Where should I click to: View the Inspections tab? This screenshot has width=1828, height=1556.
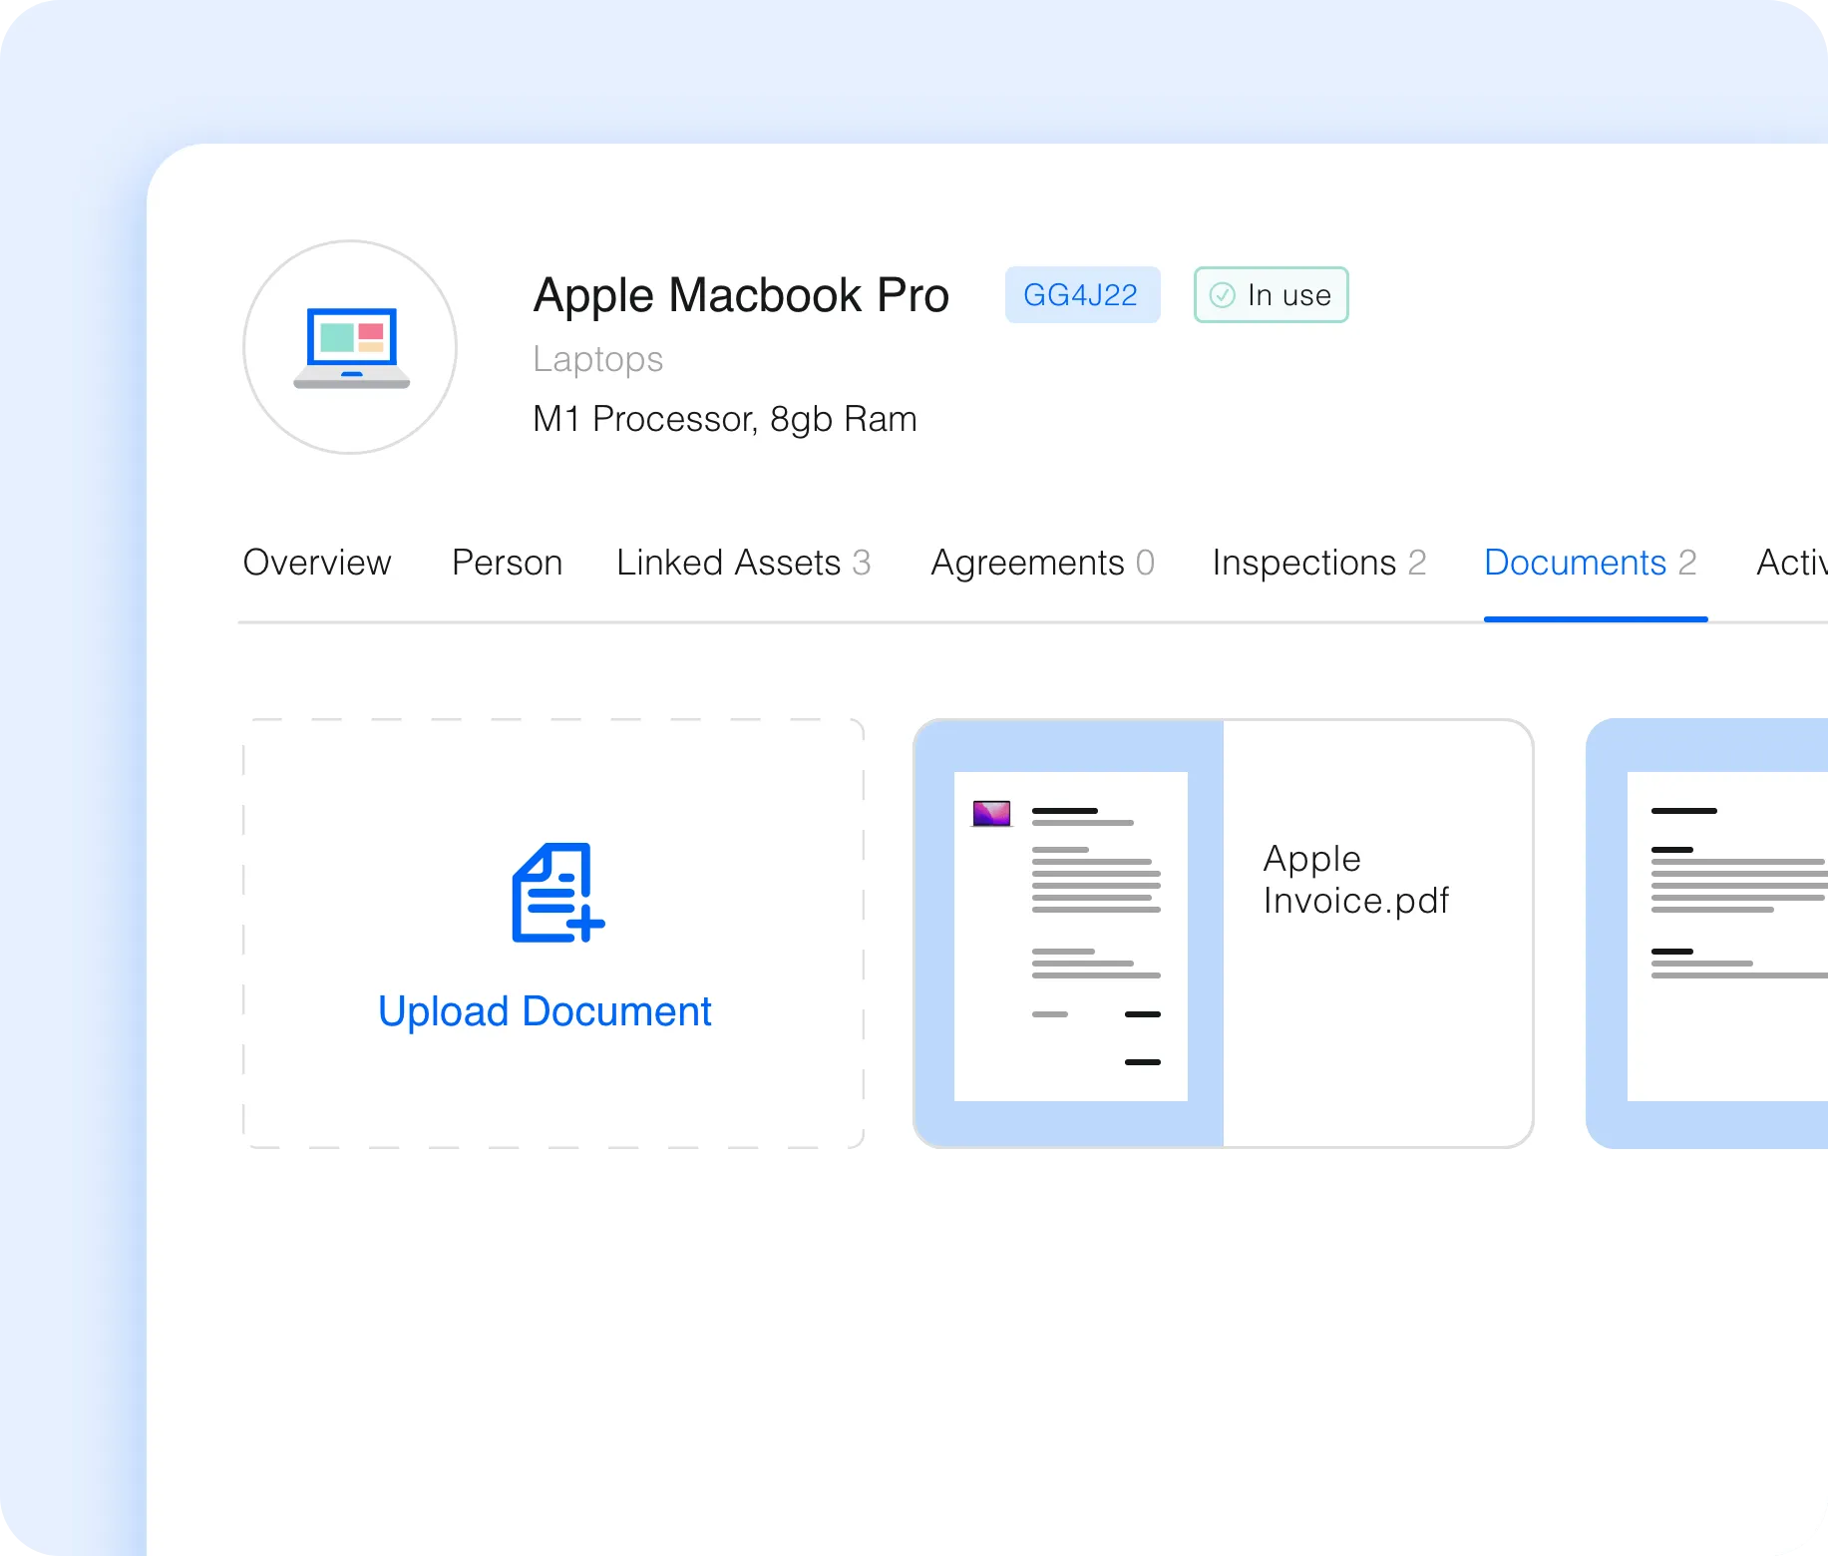pos(1318,563)
